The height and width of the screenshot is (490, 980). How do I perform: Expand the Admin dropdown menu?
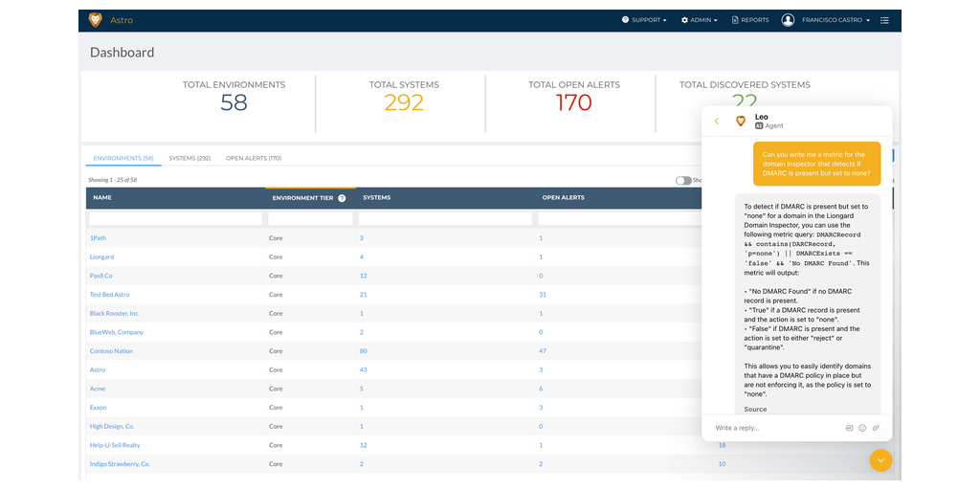699,20
